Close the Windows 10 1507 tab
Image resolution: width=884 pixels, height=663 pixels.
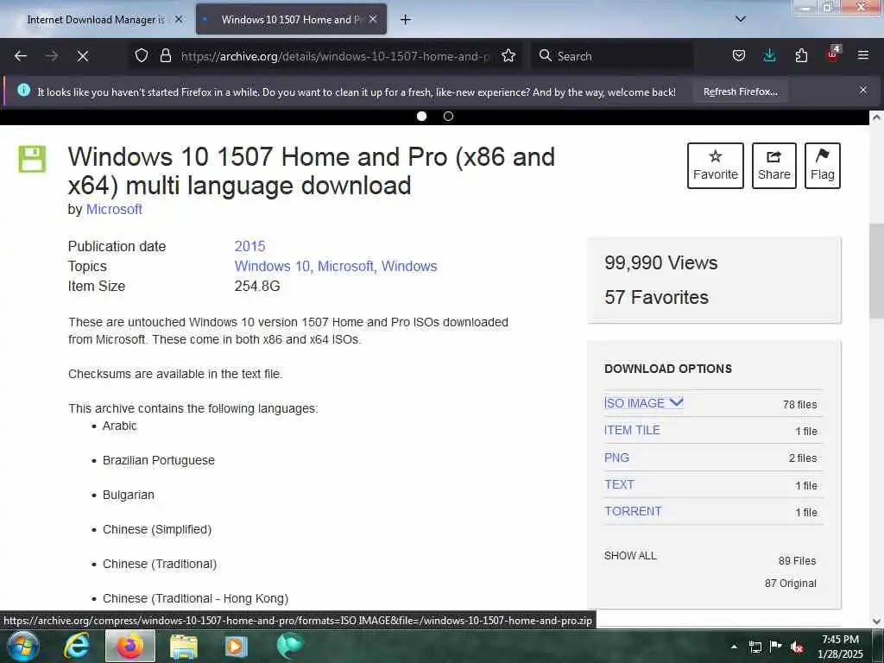pyautogui.click(x=373, y=19)
